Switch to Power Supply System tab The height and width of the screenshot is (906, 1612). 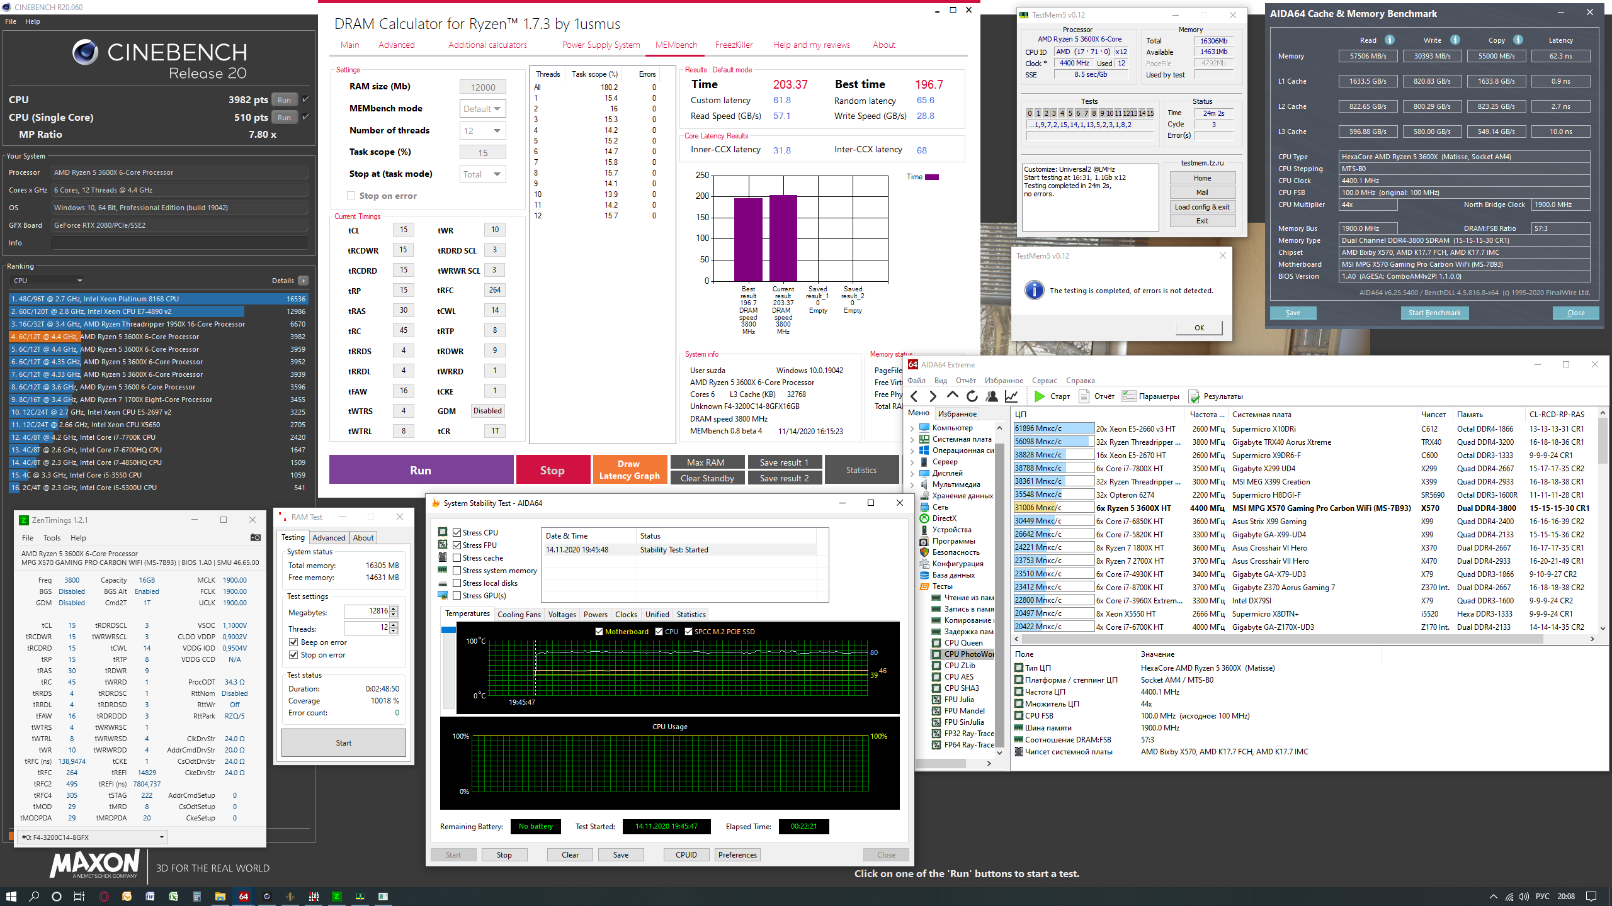(601, 45)
